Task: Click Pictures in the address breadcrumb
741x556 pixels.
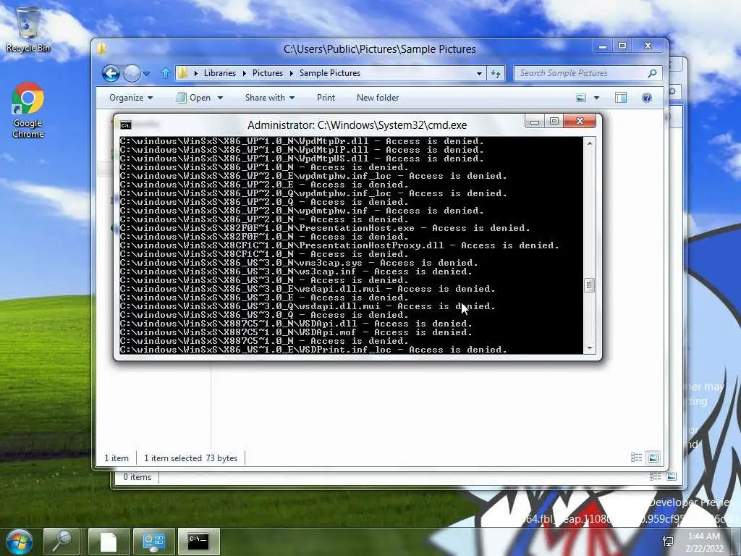Action: tap(268, 73)
